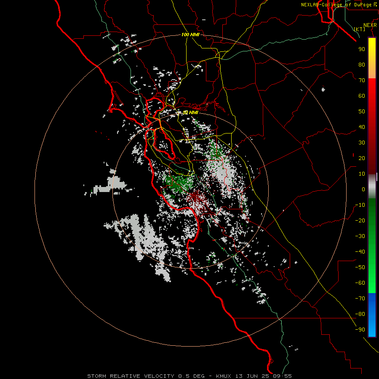Click the positive 50 scale label

point(362,112)
